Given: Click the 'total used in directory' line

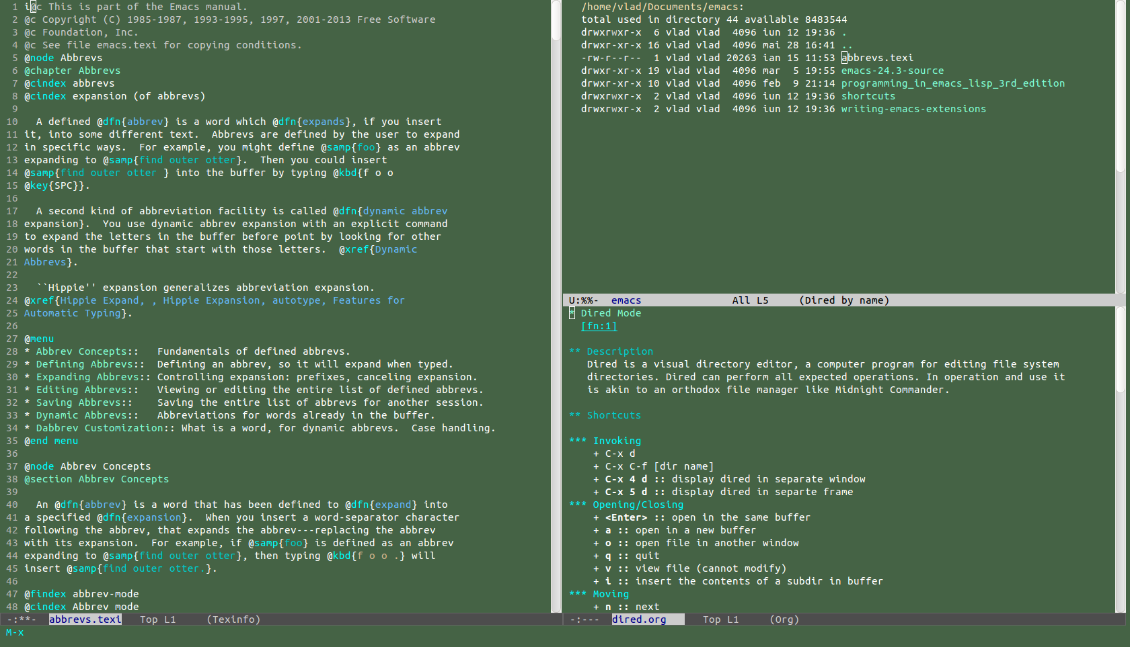Looking at the screenshot, I should click(x=714, y=19).
